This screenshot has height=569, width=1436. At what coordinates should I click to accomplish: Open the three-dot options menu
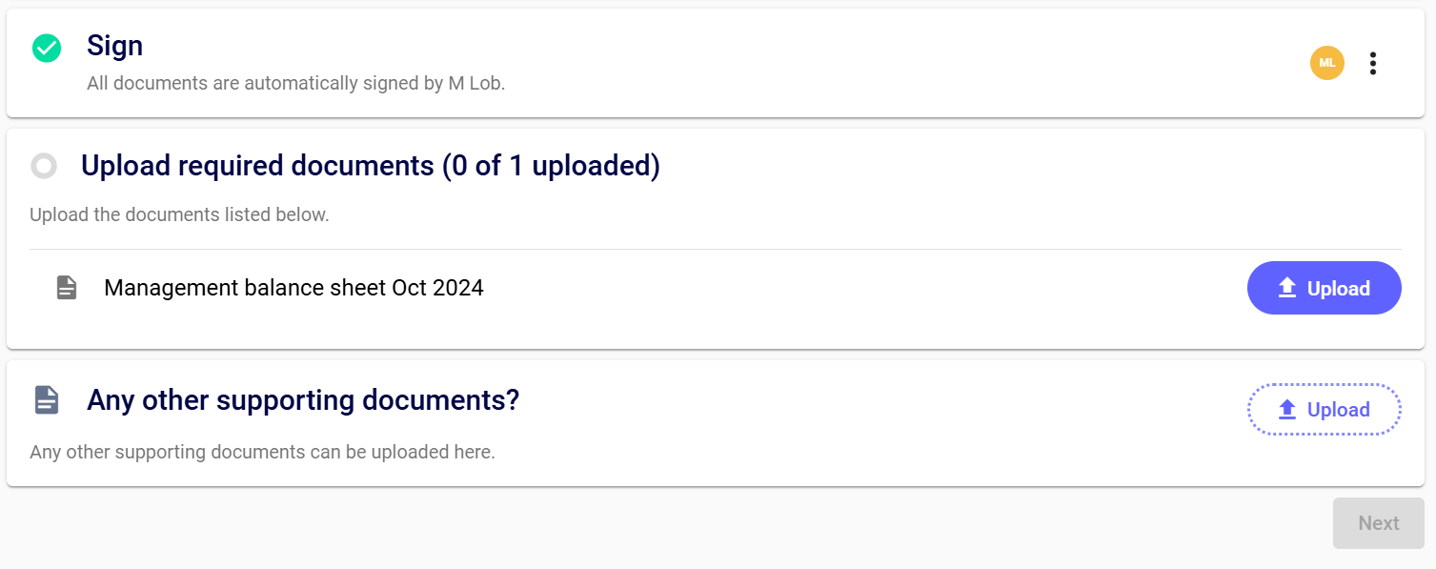pyautogui.click(x=1372, y=63)
